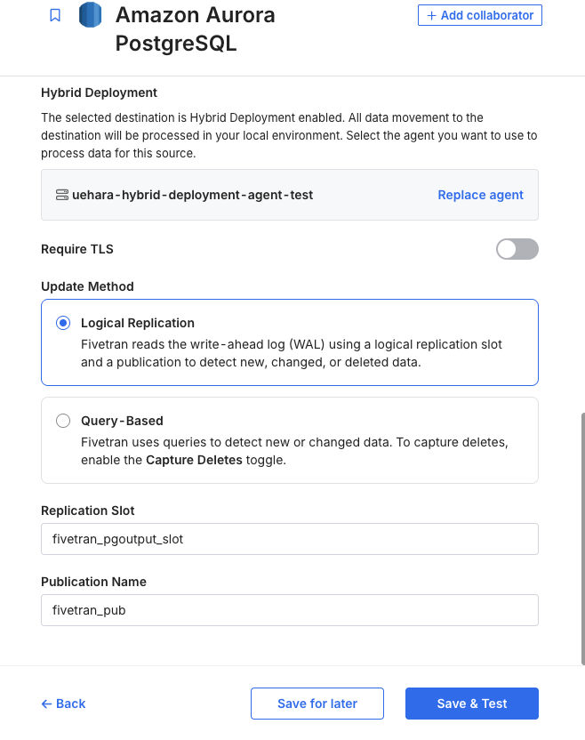
Task: Focus the Replication Slot input field
Action: coord(290,539)
